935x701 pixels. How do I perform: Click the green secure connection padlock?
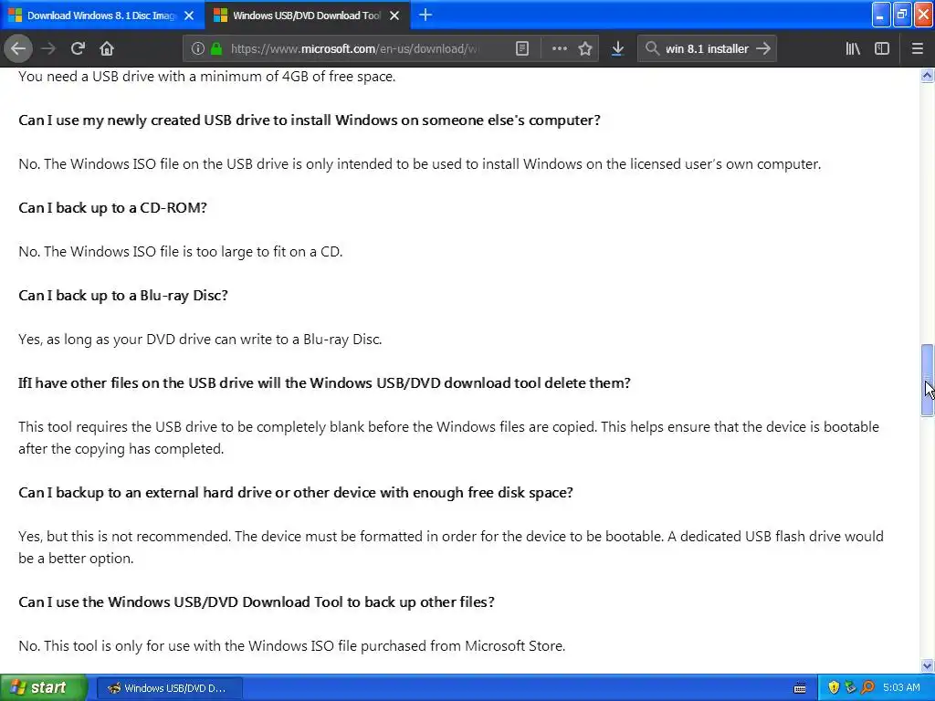point(215,48)
